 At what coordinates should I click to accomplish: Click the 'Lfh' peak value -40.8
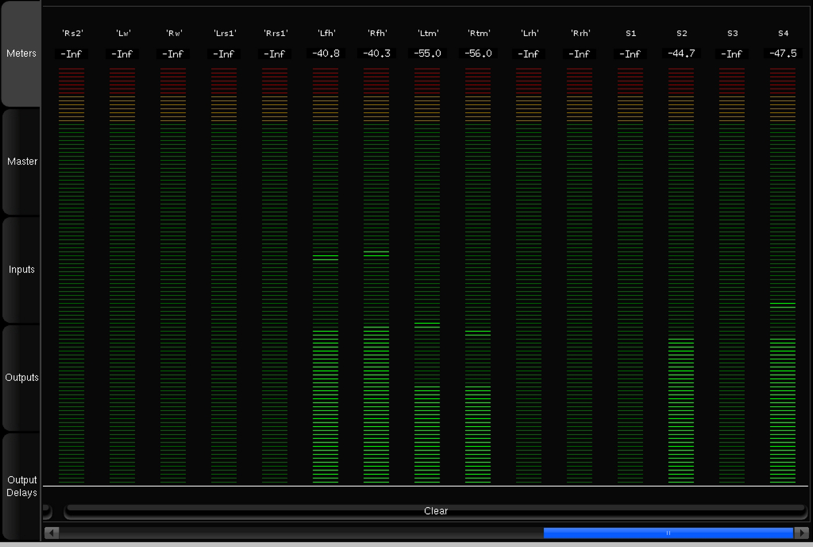(x=326, y=53)
